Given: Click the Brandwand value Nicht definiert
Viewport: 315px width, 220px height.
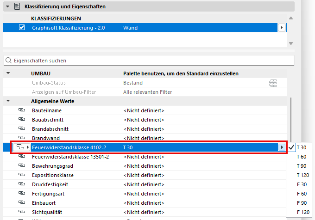Looking at the screenshot, I should tap(144, 138).
